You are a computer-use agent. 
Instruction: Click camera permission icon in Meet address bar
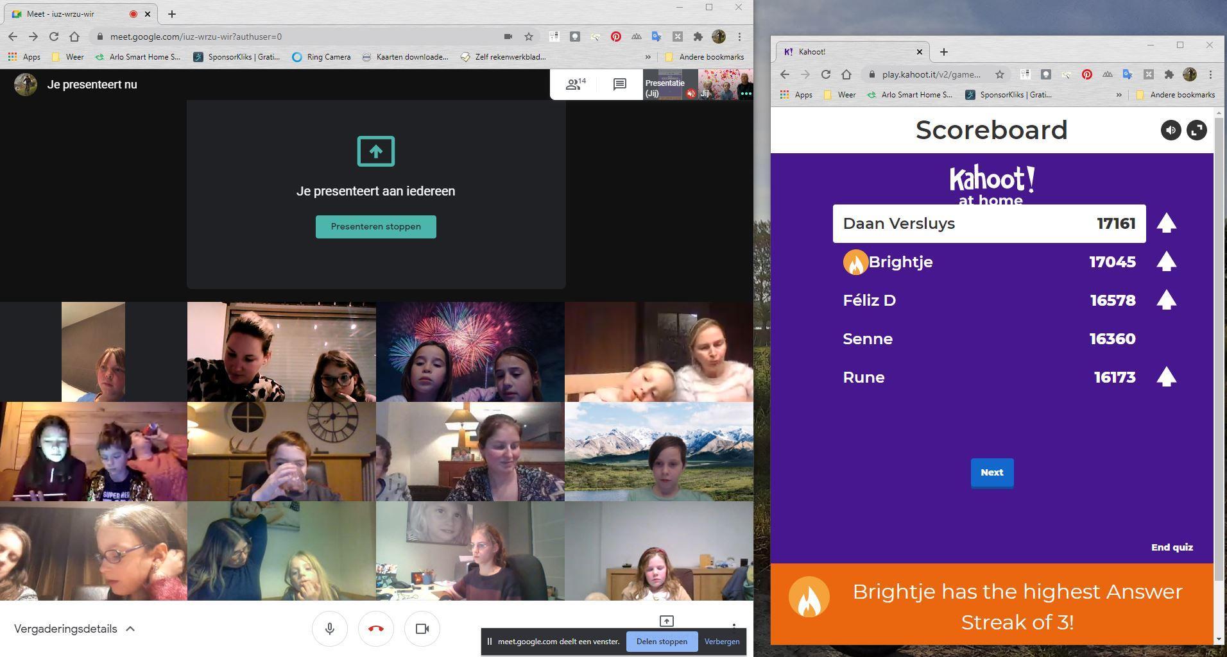[508, 37]
